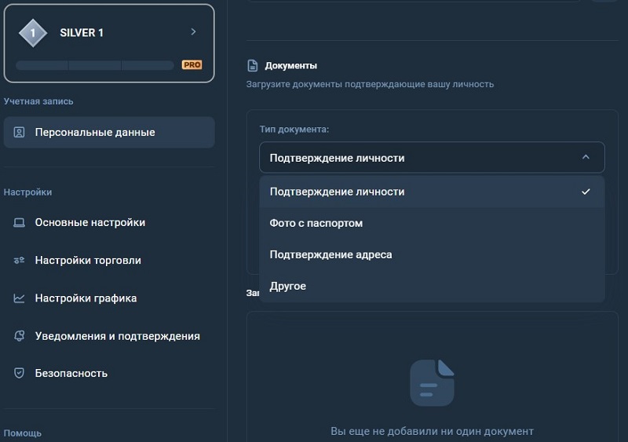Click the Подтверждение личности dropdown field
The width and height of the screenshot is (628, 442).
click(x=433, y=158)
